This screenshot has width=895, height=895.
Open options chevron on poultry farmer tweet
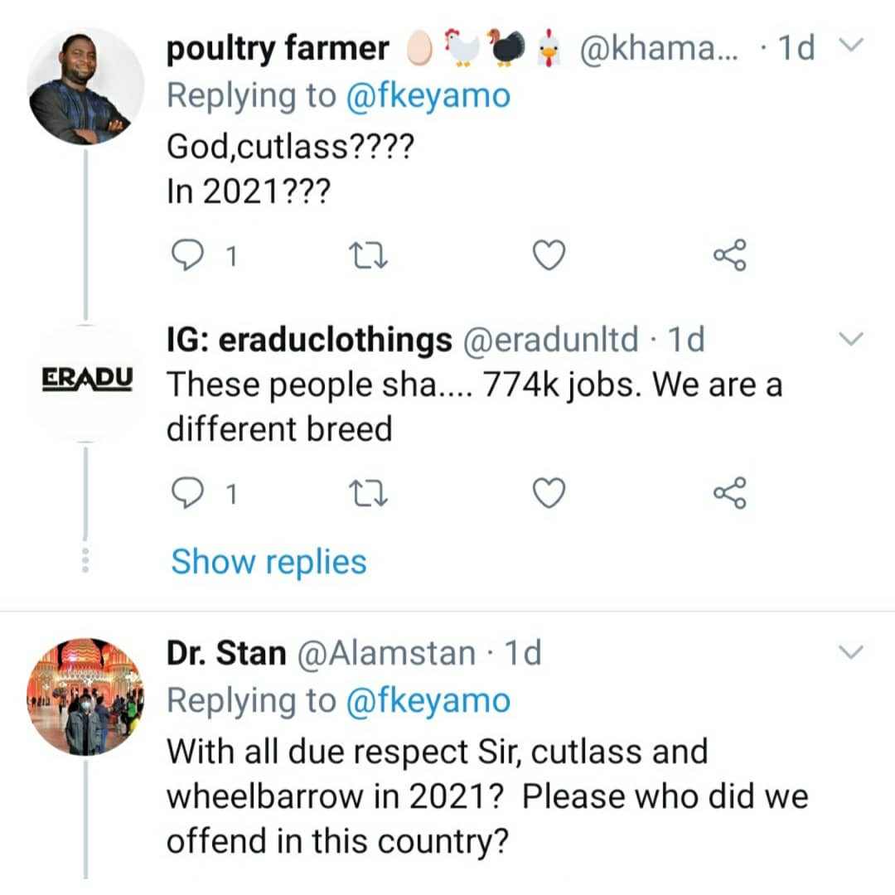coord(852,46)
